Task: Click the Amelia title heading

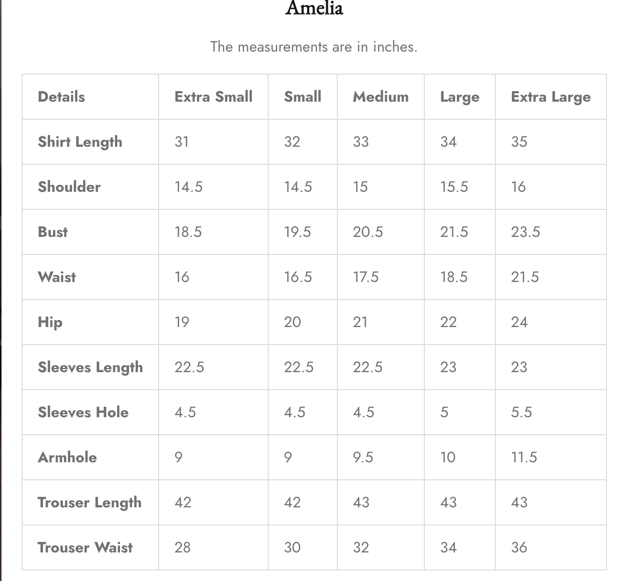Action: (x=314, y=8)
